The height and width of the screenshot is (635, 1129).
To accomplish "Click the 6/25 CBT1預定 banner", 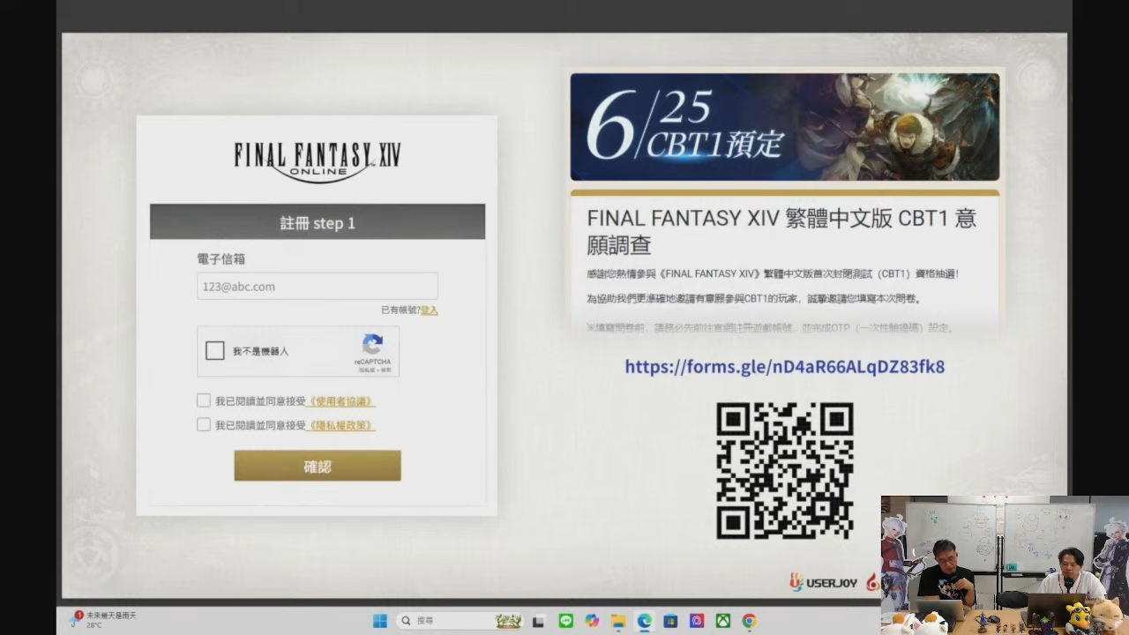I will pyautogui.click(x=784, y=127).
